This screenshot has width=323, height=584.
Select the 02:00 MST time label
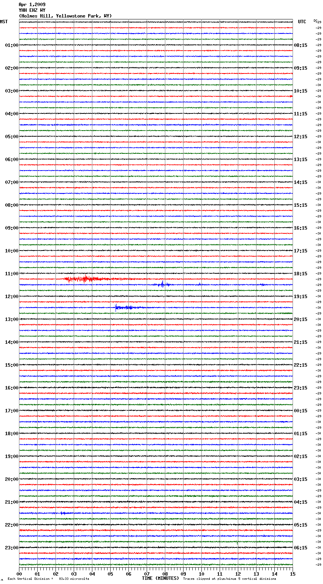coord(12,68)
